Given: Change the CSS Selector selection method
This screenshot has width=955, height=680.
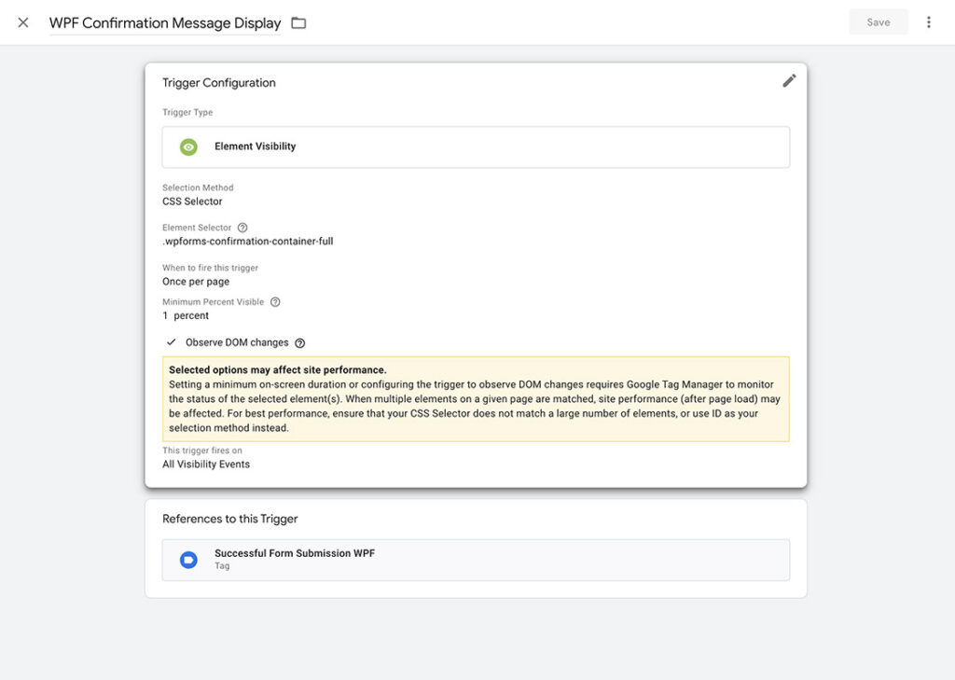Looking at the screenshot, I should tap(194, 201).
